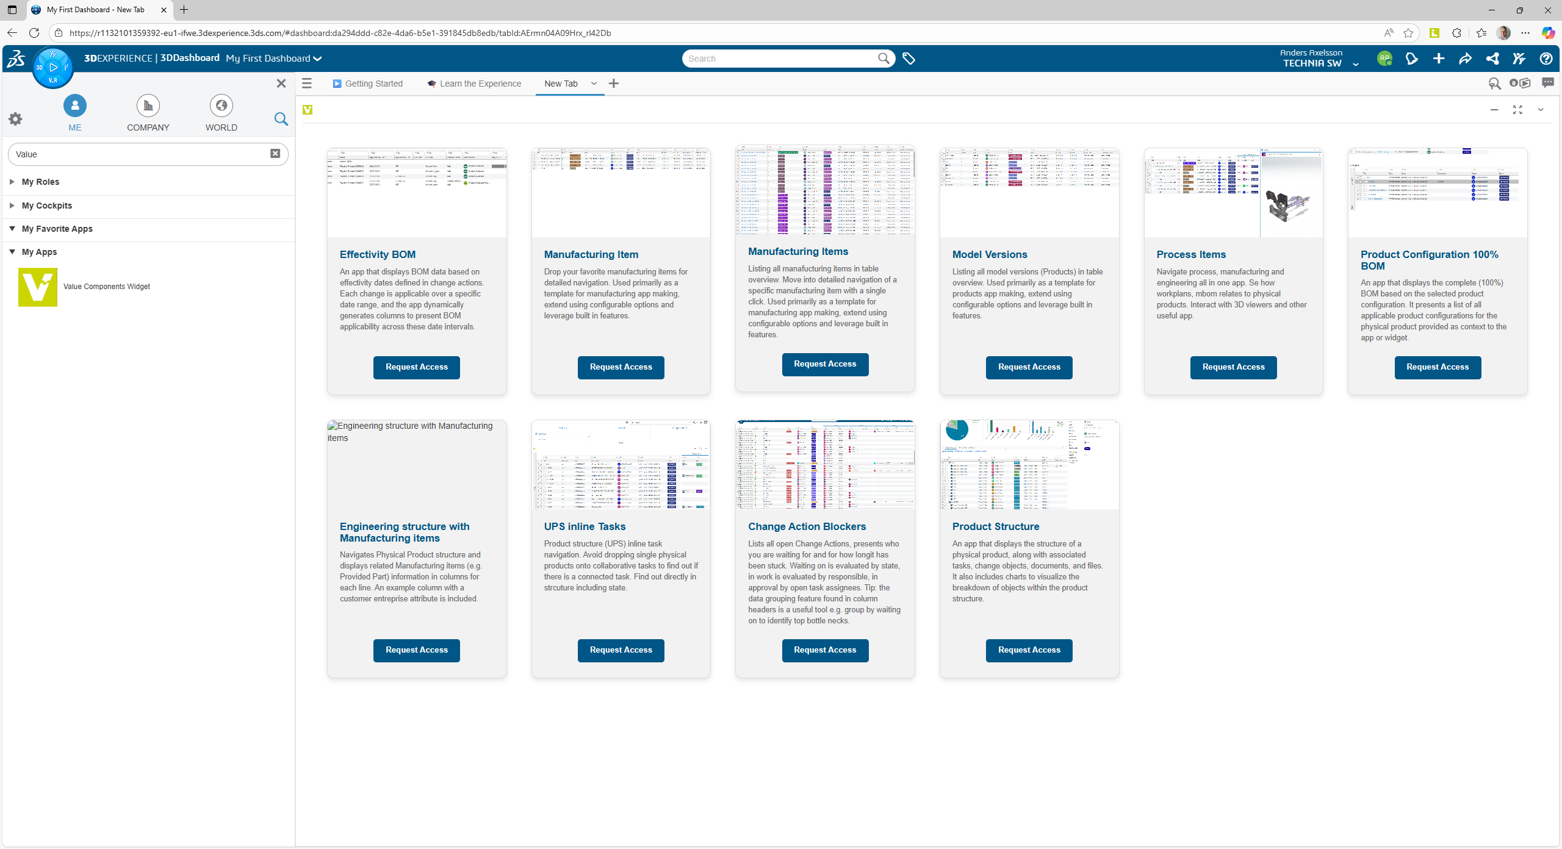The height and width of the screenshot is (849, 1562).
Task: Close the left apps panel
Action: (281, 84)
